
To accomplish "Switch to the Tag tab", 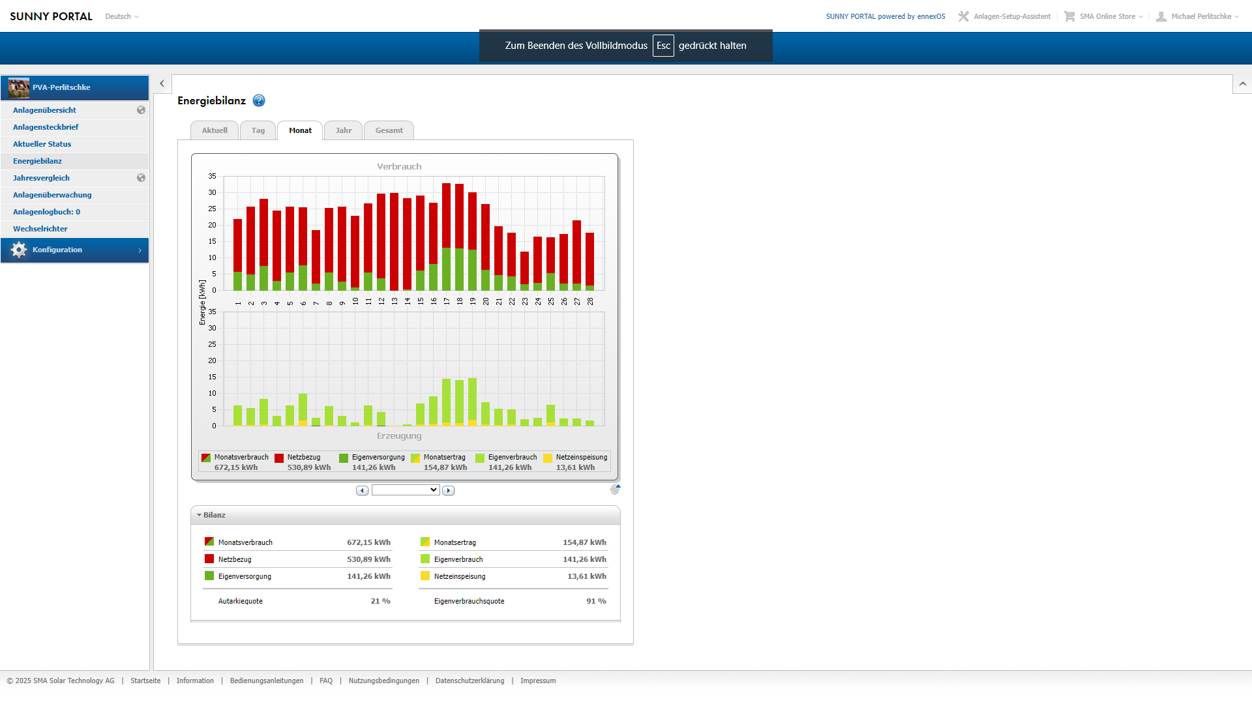I will pyautogui.click(x=258, y=130).
